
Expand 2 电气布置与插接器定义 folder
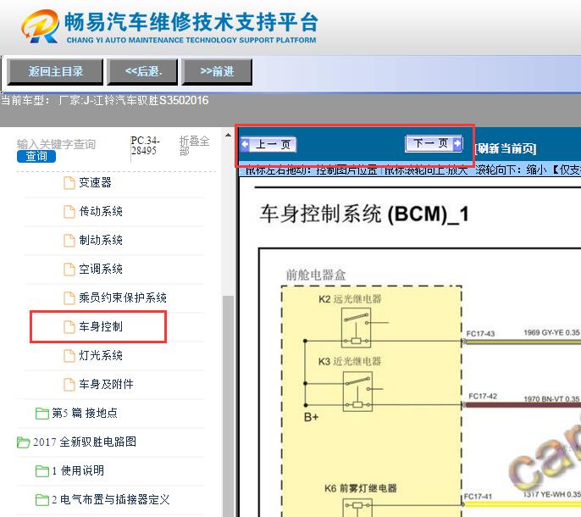(x=111, y=499)
